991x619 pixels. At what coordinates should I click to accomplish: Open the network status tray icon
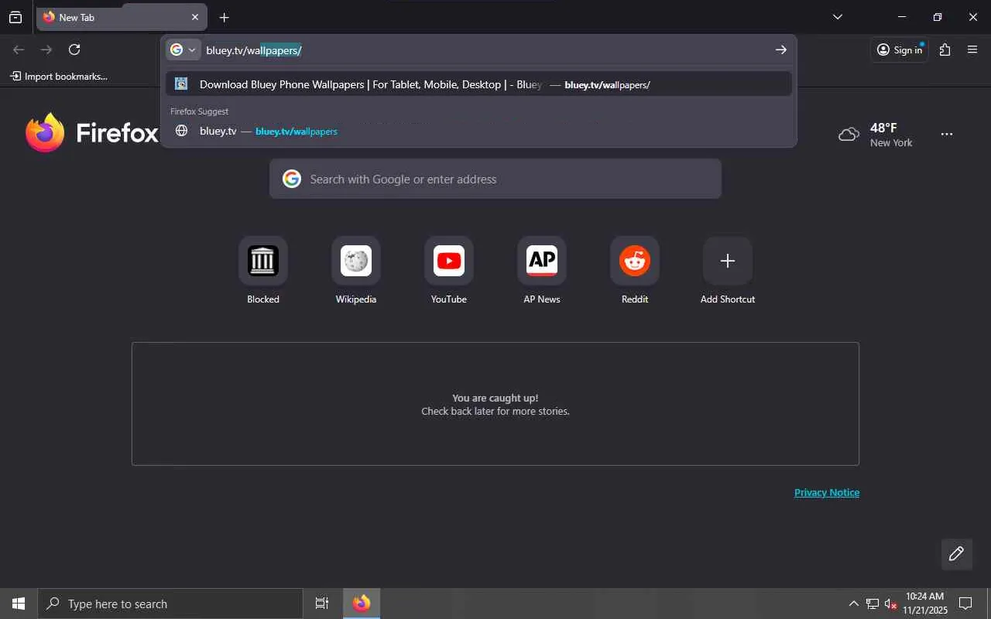click(872, 604)
